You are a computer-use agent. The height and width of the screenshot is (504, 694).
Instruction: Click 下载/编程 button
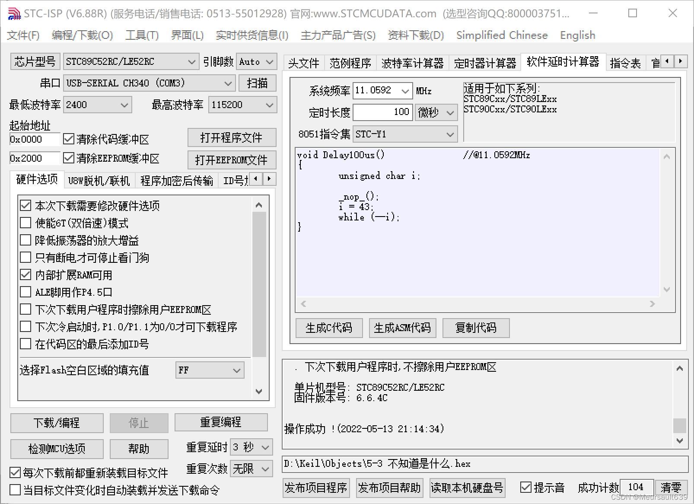57,423
